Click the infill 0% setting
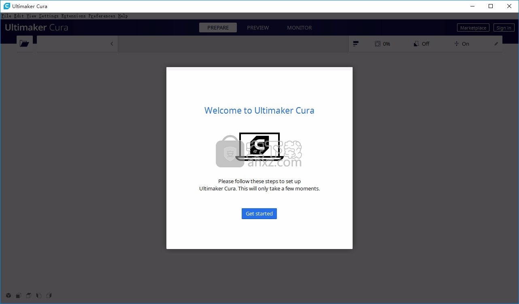Viewport: 519px width, 304px height. click(x=382, y=44)
